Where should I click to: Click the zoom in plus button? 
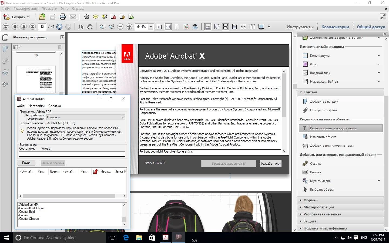coord(129,26)
